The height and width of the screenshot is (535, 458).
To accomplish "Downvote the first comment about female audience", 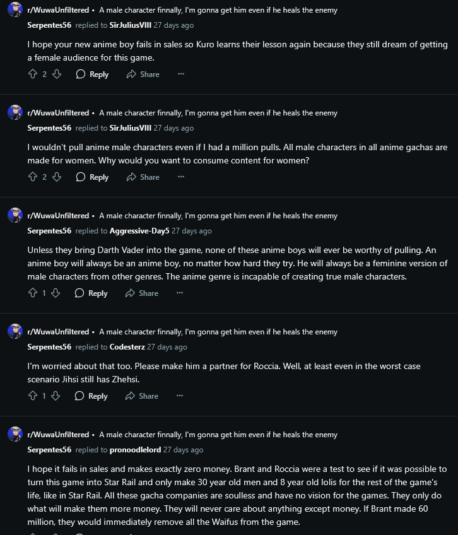I will coord(56,74).
